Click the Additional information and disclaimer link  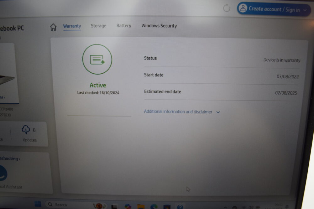tap(178, 112)
